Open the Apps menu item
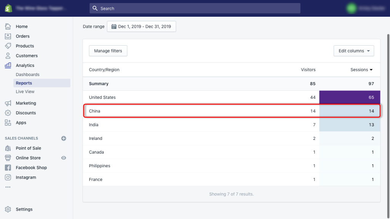The width and height of the screenshot is (390, 219). [x=21, y=122]
